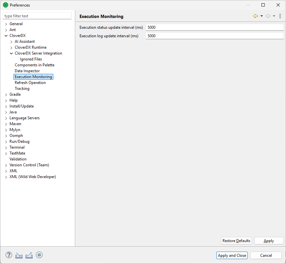Expand the Version Control (Team) node
The width and height of the screenshot is (286, 264).
pos(6,165)
